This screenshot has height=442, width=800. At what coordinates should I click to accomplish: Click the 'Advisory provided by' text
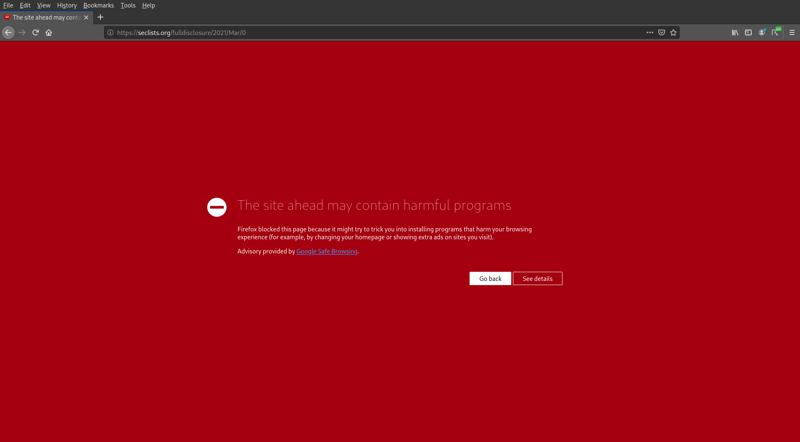[x=266, y=251]
